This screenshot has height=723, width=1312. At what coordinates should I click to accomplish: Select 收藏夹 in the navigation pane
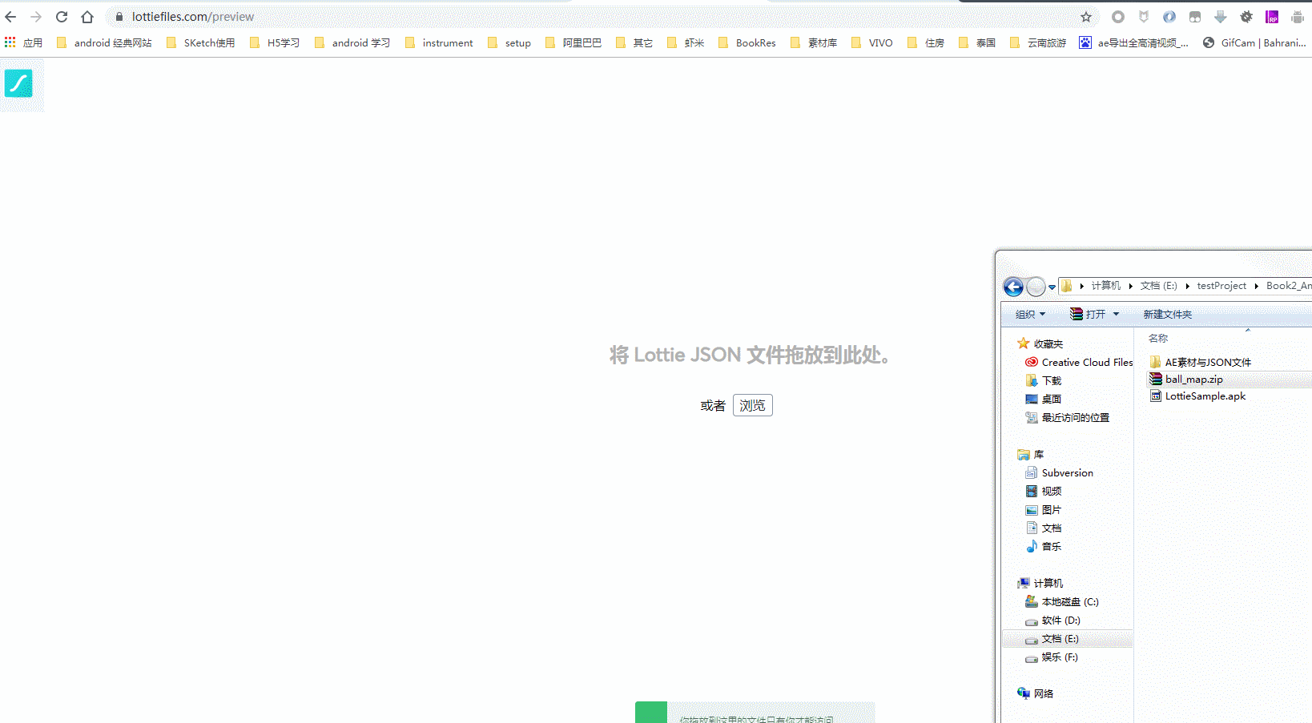point(1040,343)
